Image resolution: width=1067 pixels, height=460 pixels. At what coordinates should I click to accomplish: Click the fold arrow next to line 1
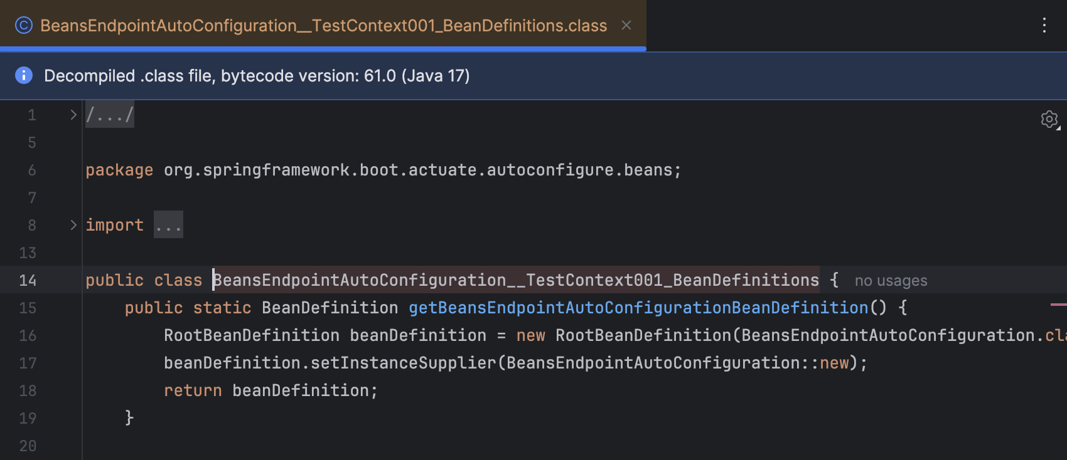click(73, 114)
